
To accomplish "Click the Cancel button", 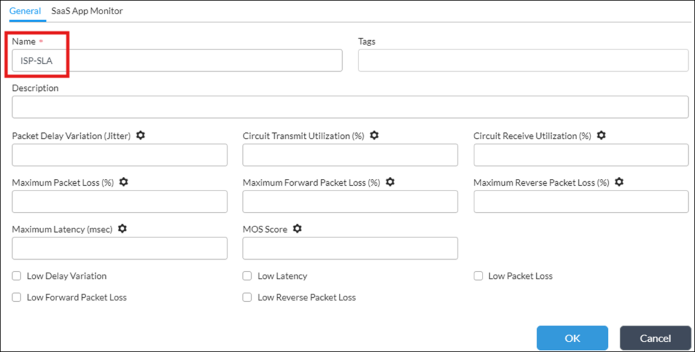I will pyautogui.click(x=655, y=338).
